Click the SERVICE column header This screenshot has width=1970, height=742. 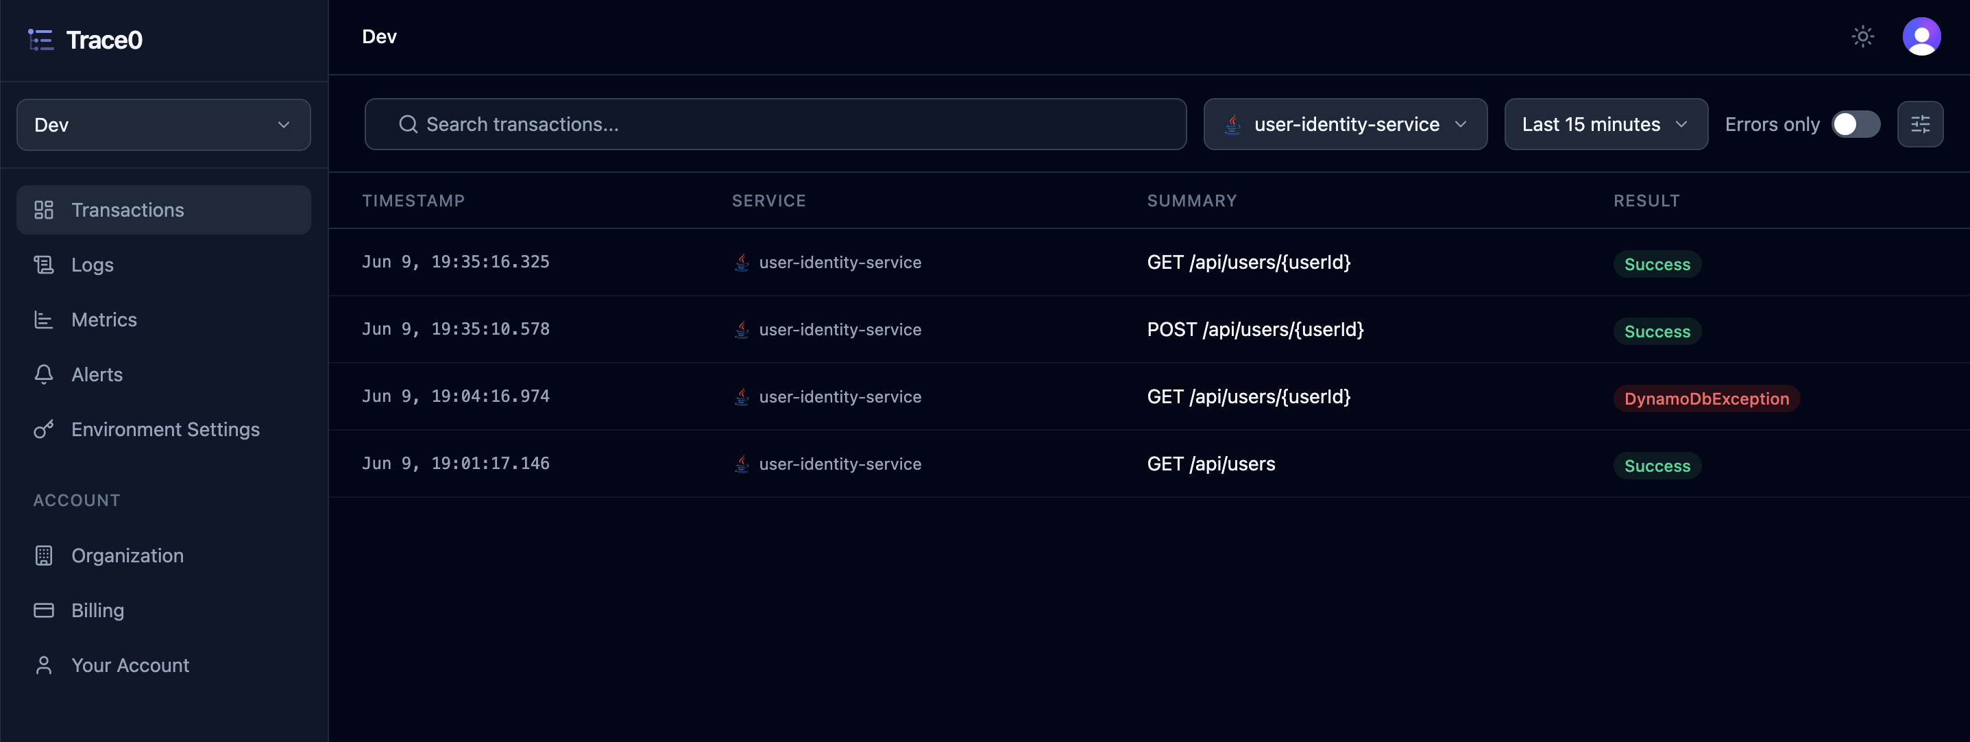768,200
